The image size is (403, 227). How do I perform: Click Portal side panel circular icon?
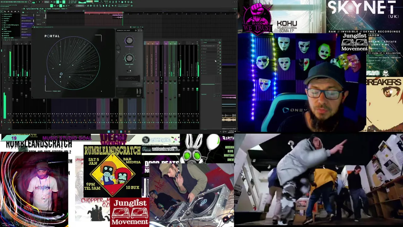point(118,48)
